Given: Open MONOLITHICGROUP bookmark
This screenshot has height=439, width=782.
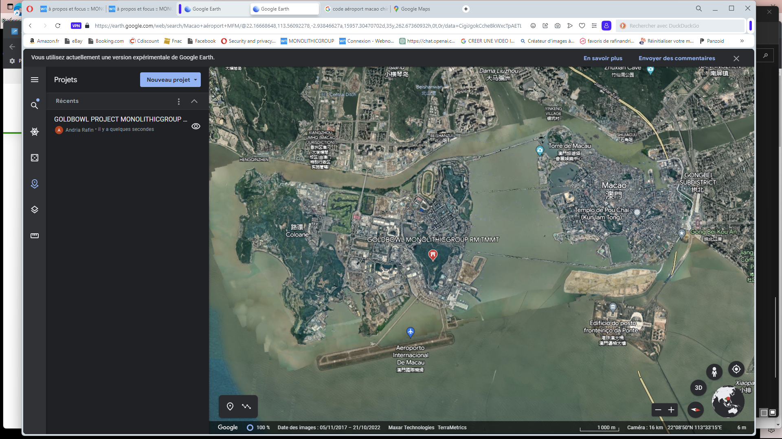Looking at the screenshot, I should pyautogui.click(x=308, y=41).
